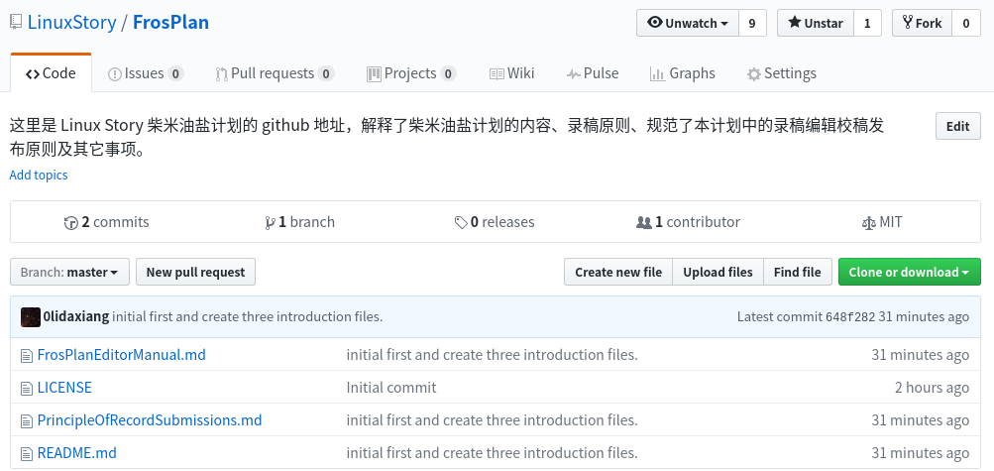
Task: Click commit message in PrincipleOfRecordSubmissions.md row
Action: pos(492,420)
